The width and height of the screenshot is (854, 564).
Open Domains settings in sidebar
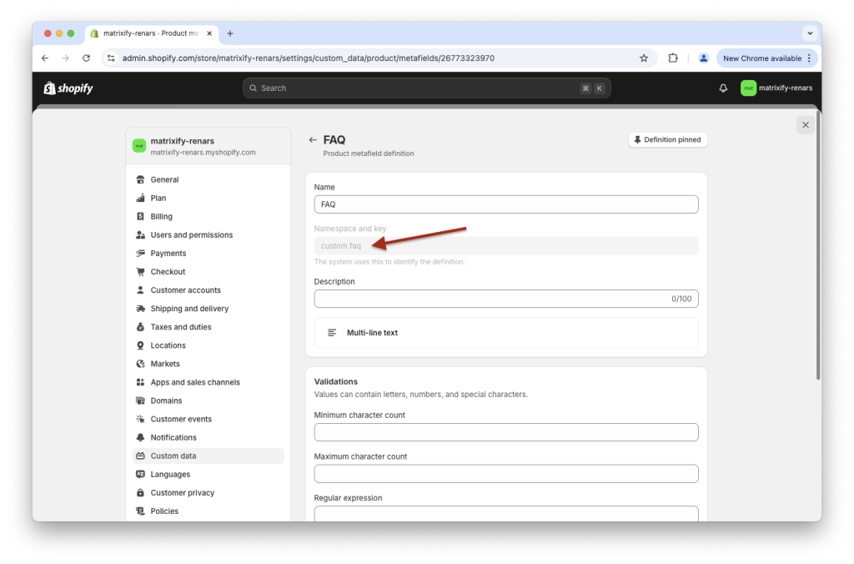pos(166,400)
